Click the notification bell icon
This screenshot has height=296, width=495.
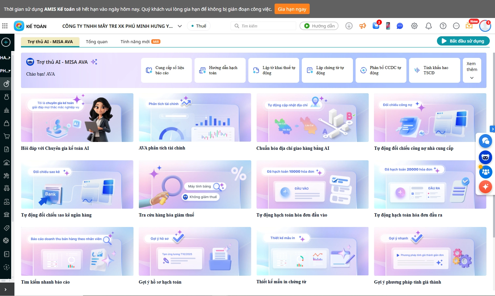(x=428, y=26)
